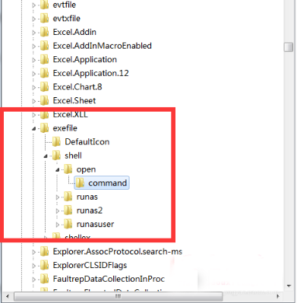Collapse the shell key
297x303 pixels.
(x=46, y=156)
